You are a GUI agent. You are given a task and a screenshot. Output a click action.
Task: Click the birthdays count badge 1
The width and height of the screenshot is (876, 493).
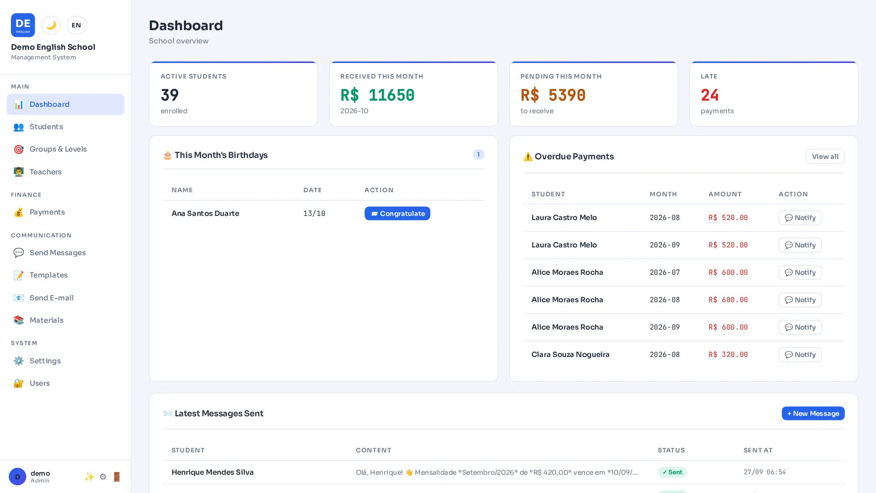coord(478,154)
